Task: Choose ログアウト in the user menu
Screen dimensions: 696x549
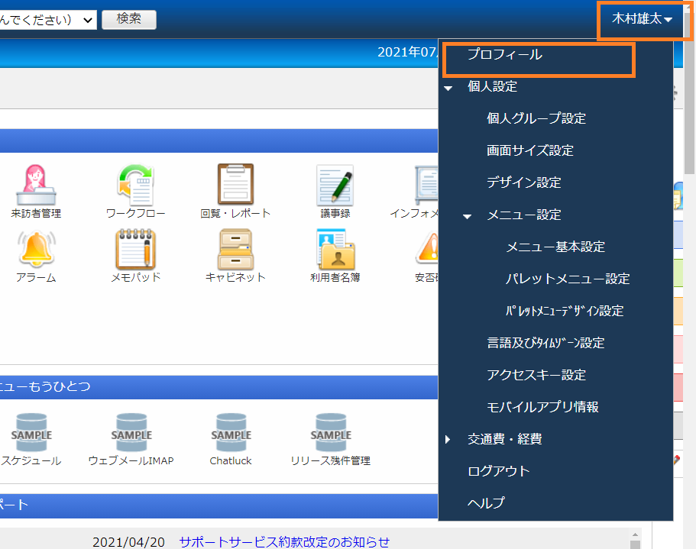Action: coord(498,471)
